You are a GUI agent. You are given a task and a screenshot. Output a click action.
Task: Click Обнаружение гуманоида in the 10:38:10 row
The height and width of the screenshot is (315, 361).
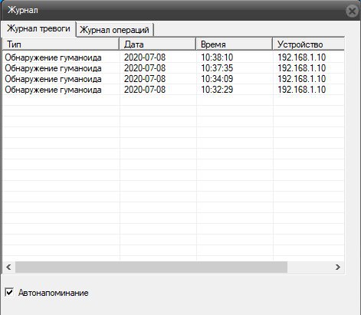coord(53,57)
